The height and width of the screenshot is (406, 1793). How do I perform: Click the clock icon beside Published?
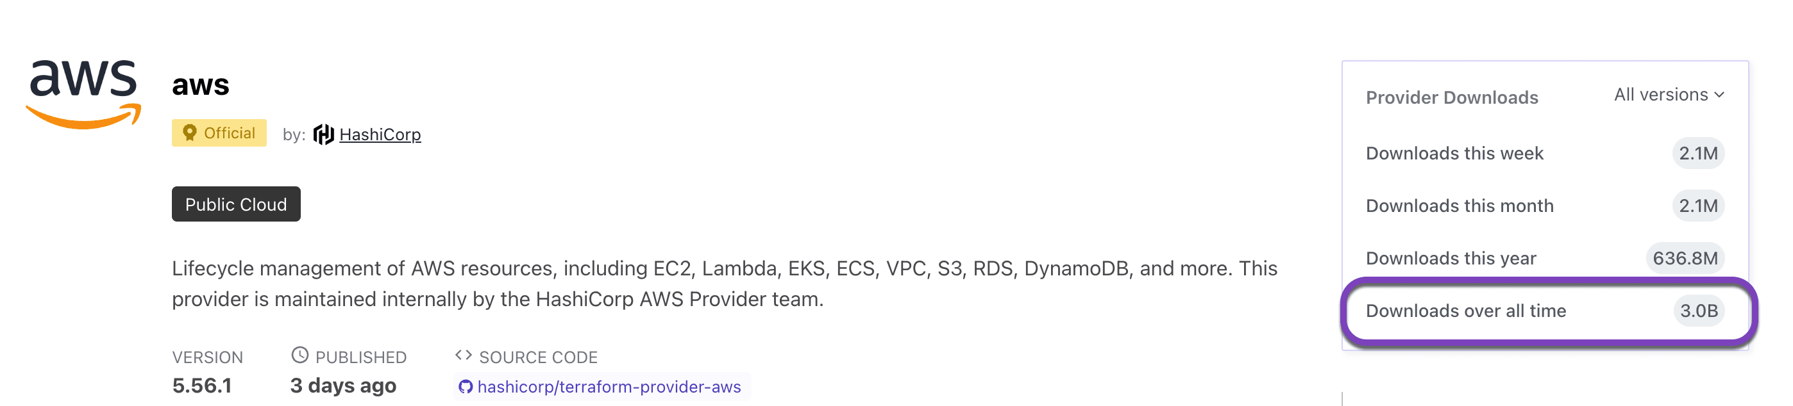coord(299,355)
